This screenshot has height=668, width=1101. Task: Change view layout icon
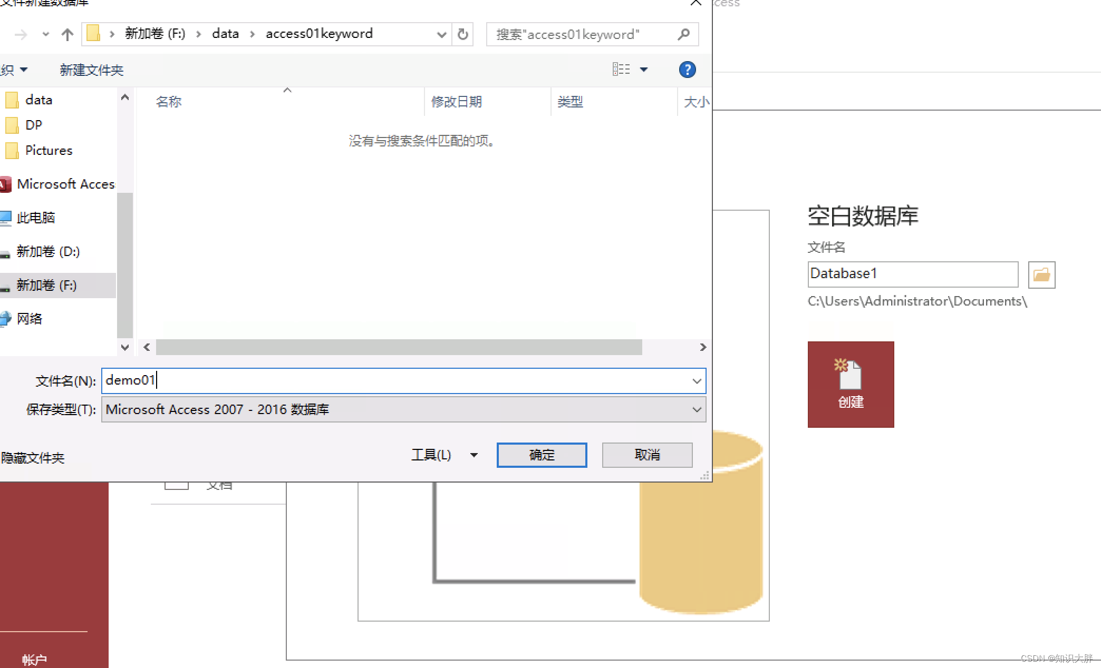coord(621,69)
